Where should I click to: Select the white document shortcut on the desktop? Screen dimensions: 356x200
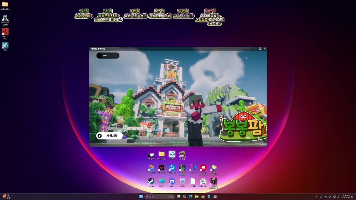click(x=193, y=183)
